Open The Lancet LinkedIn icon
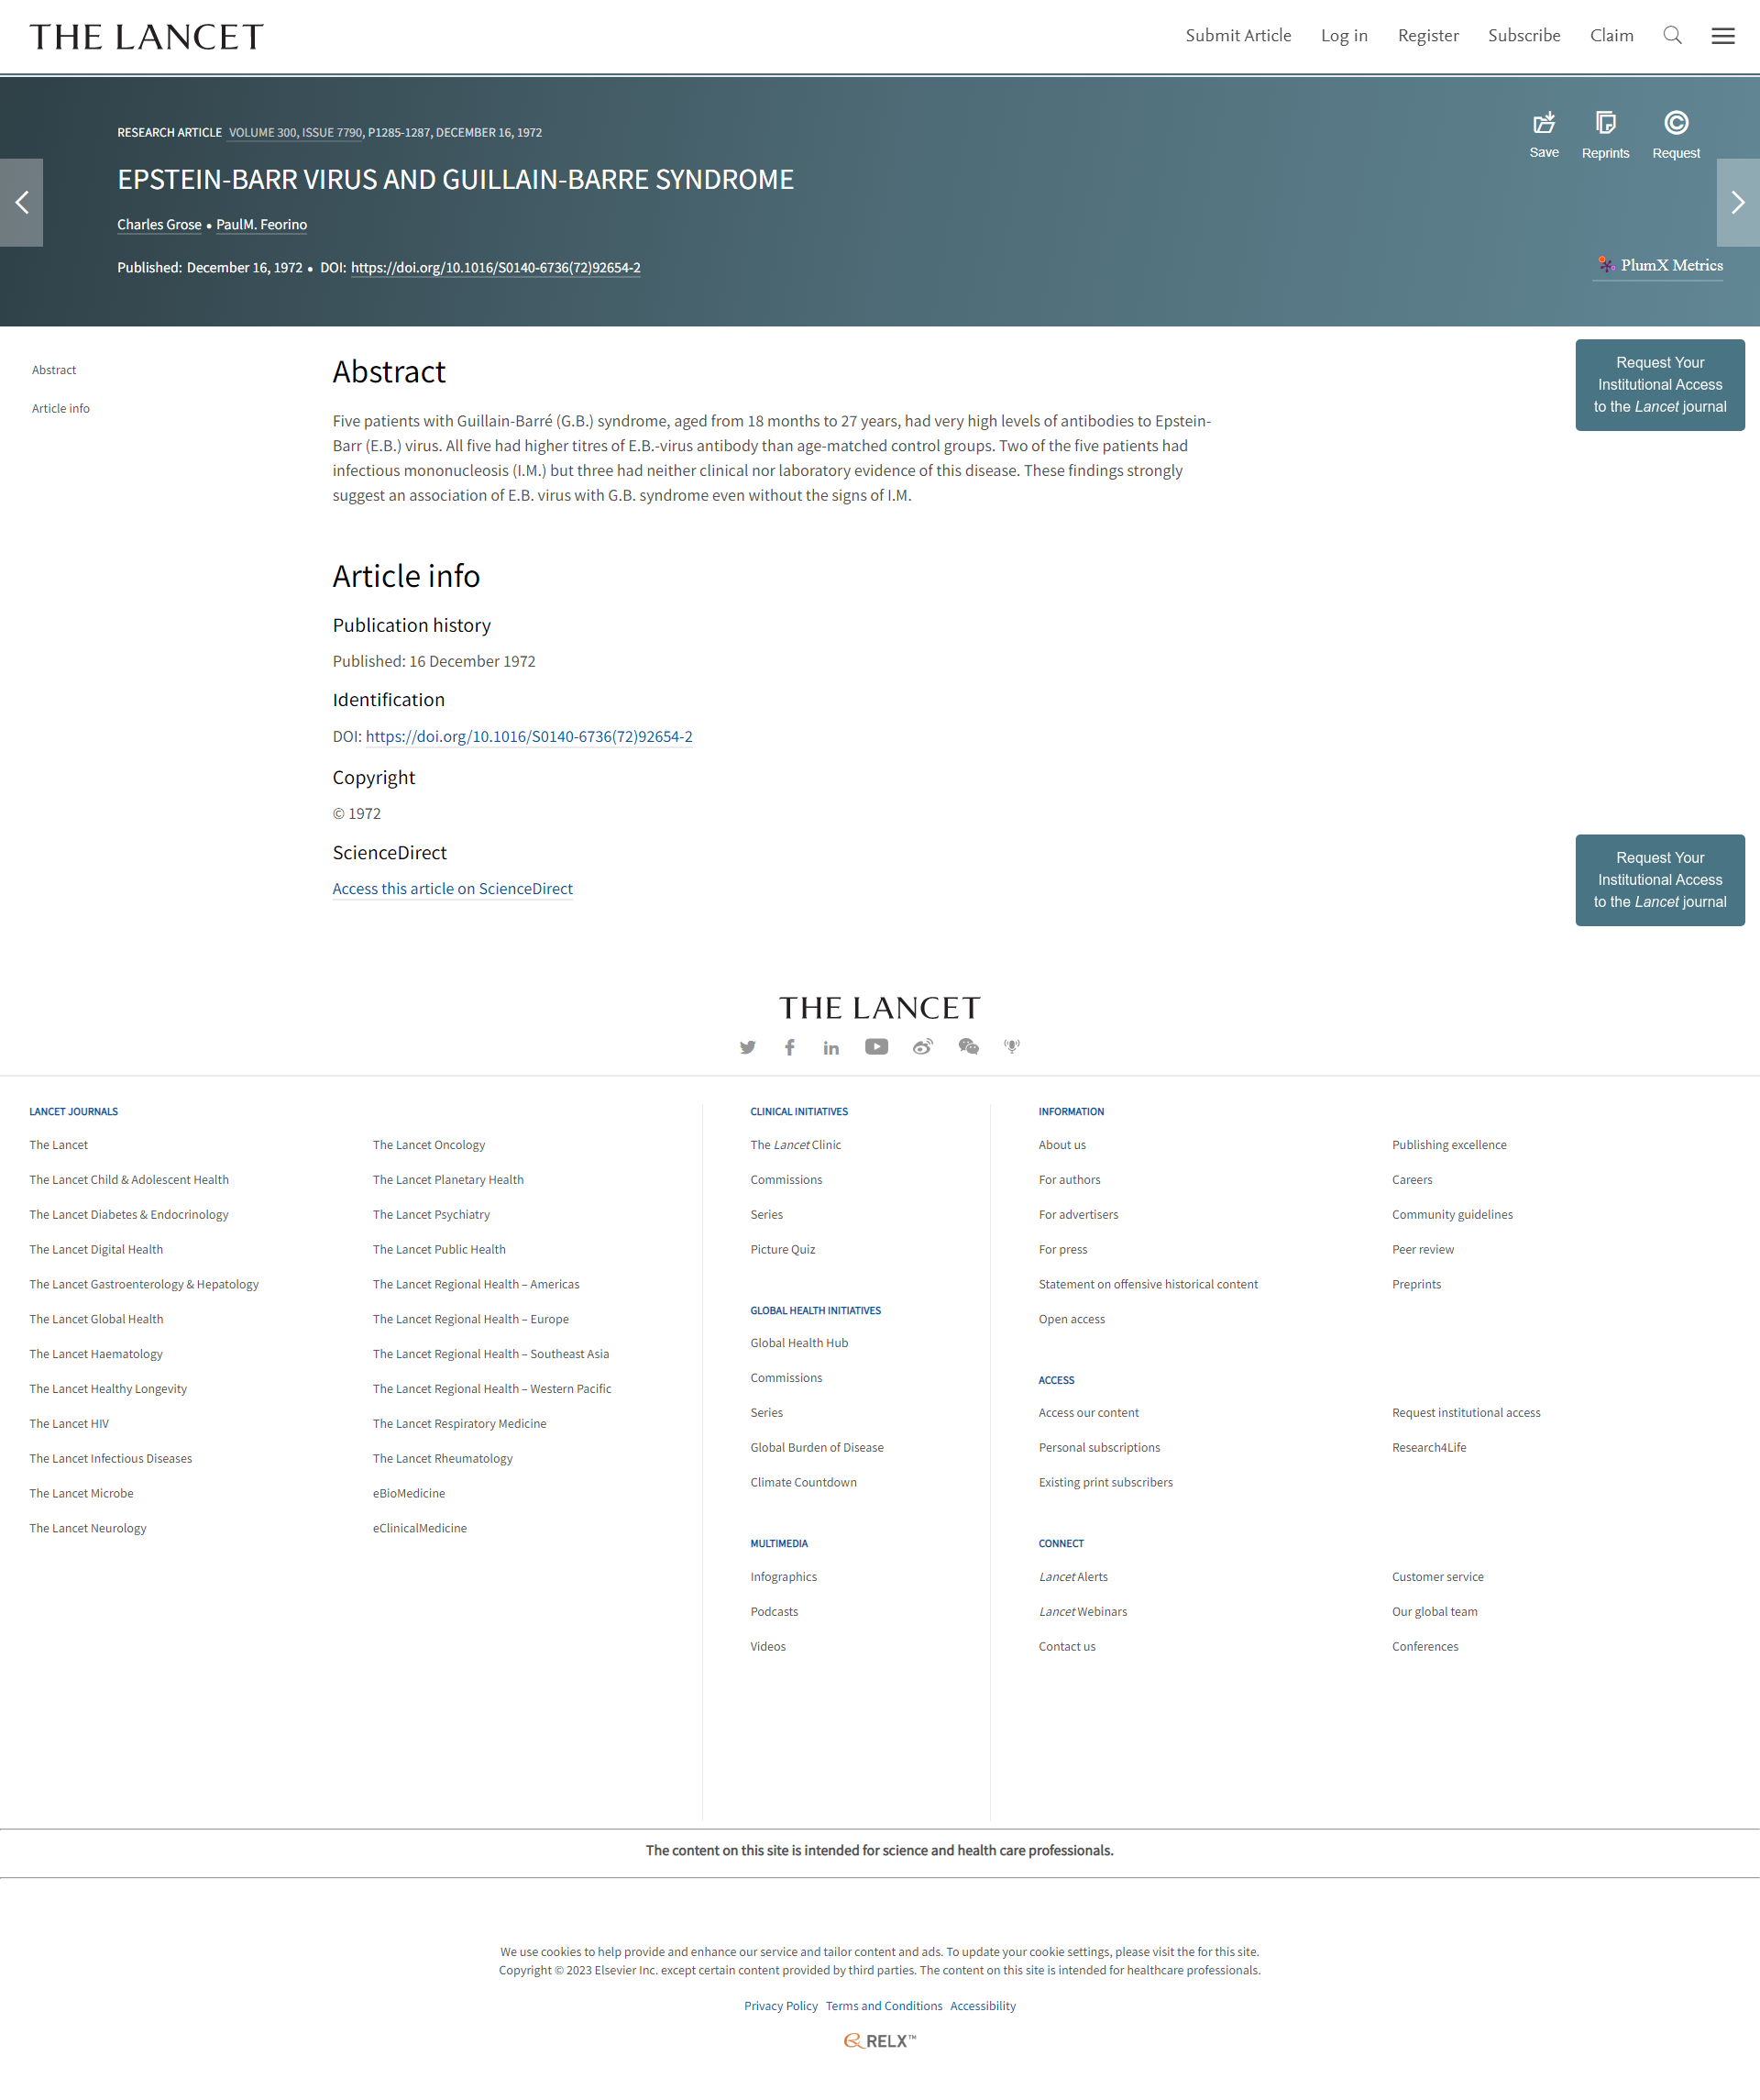This screenshot has width=1760, height=2100. click(x=831, y=1047)
